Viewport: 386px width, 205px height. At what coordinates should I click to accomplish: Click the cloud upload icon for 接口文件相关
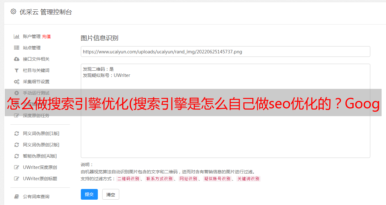[x=17, y=59]
